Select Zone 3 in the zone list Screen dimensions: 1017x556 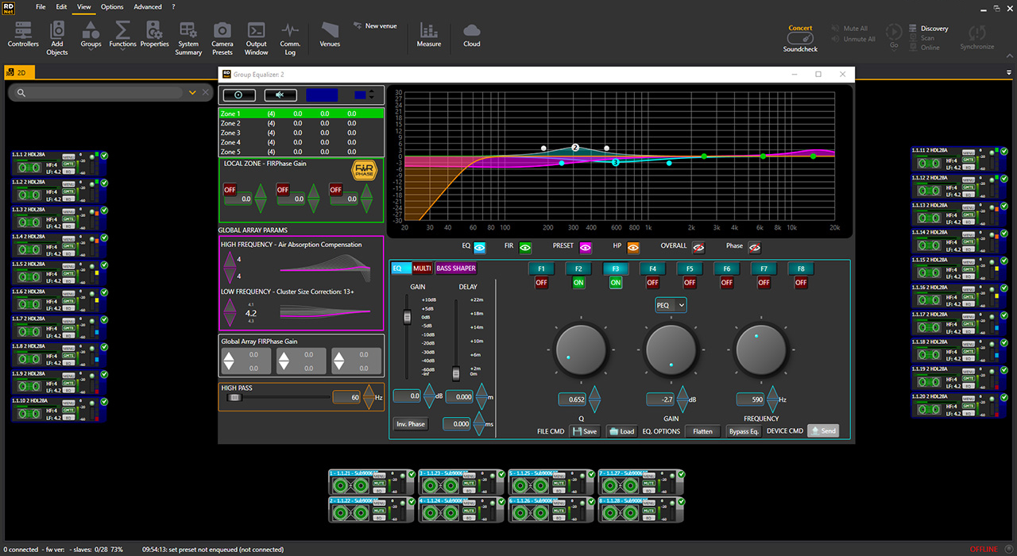[230, 133]
